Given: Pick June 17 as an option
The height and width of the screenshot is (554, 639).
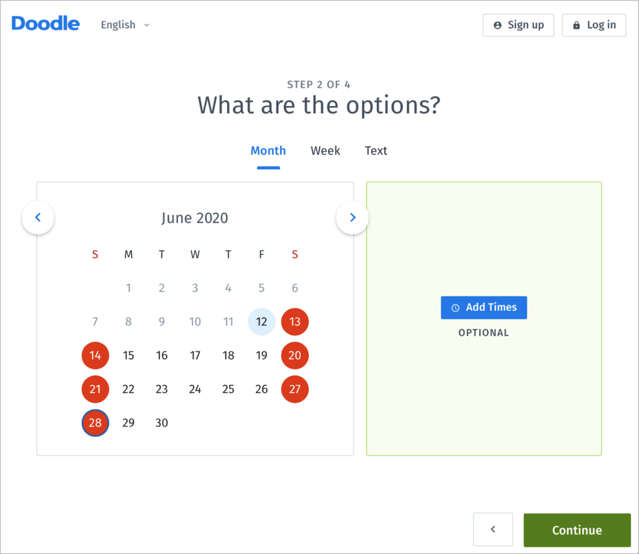Looking at the screenshot, I should coord(195,356).
